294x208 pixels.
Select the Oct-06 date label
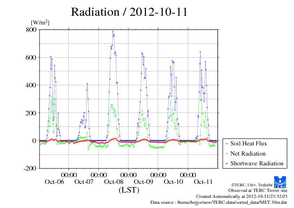[54, 182]
